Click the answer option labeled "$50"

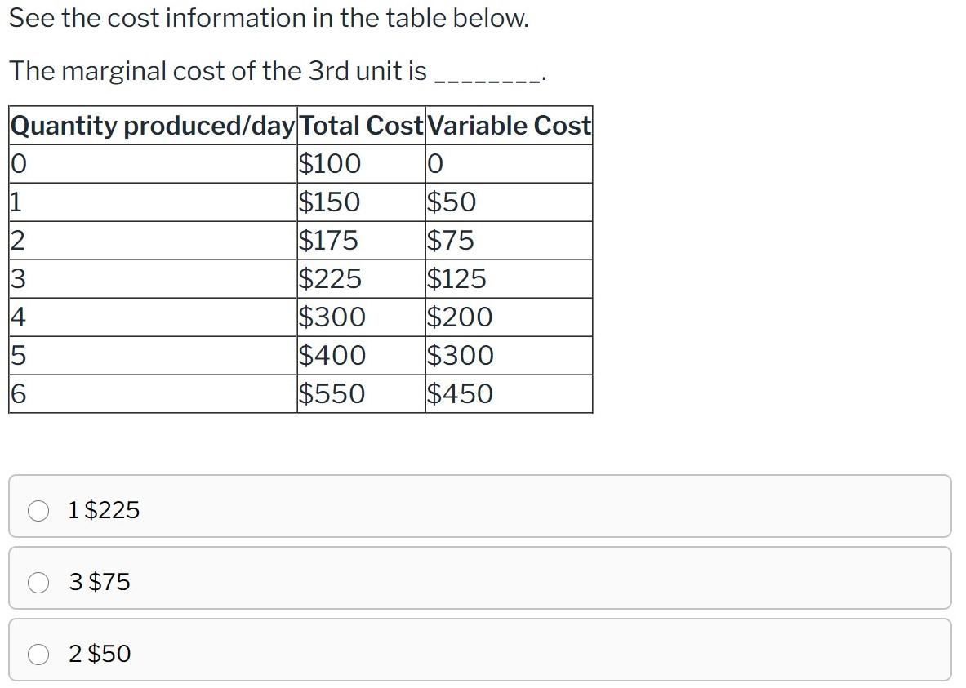[x=99, y=654]
